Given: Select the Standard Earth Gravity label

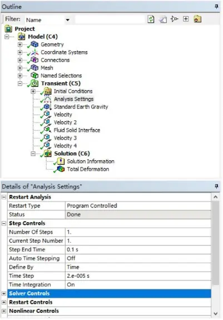Looking at the screenshot, I should 81,107.
